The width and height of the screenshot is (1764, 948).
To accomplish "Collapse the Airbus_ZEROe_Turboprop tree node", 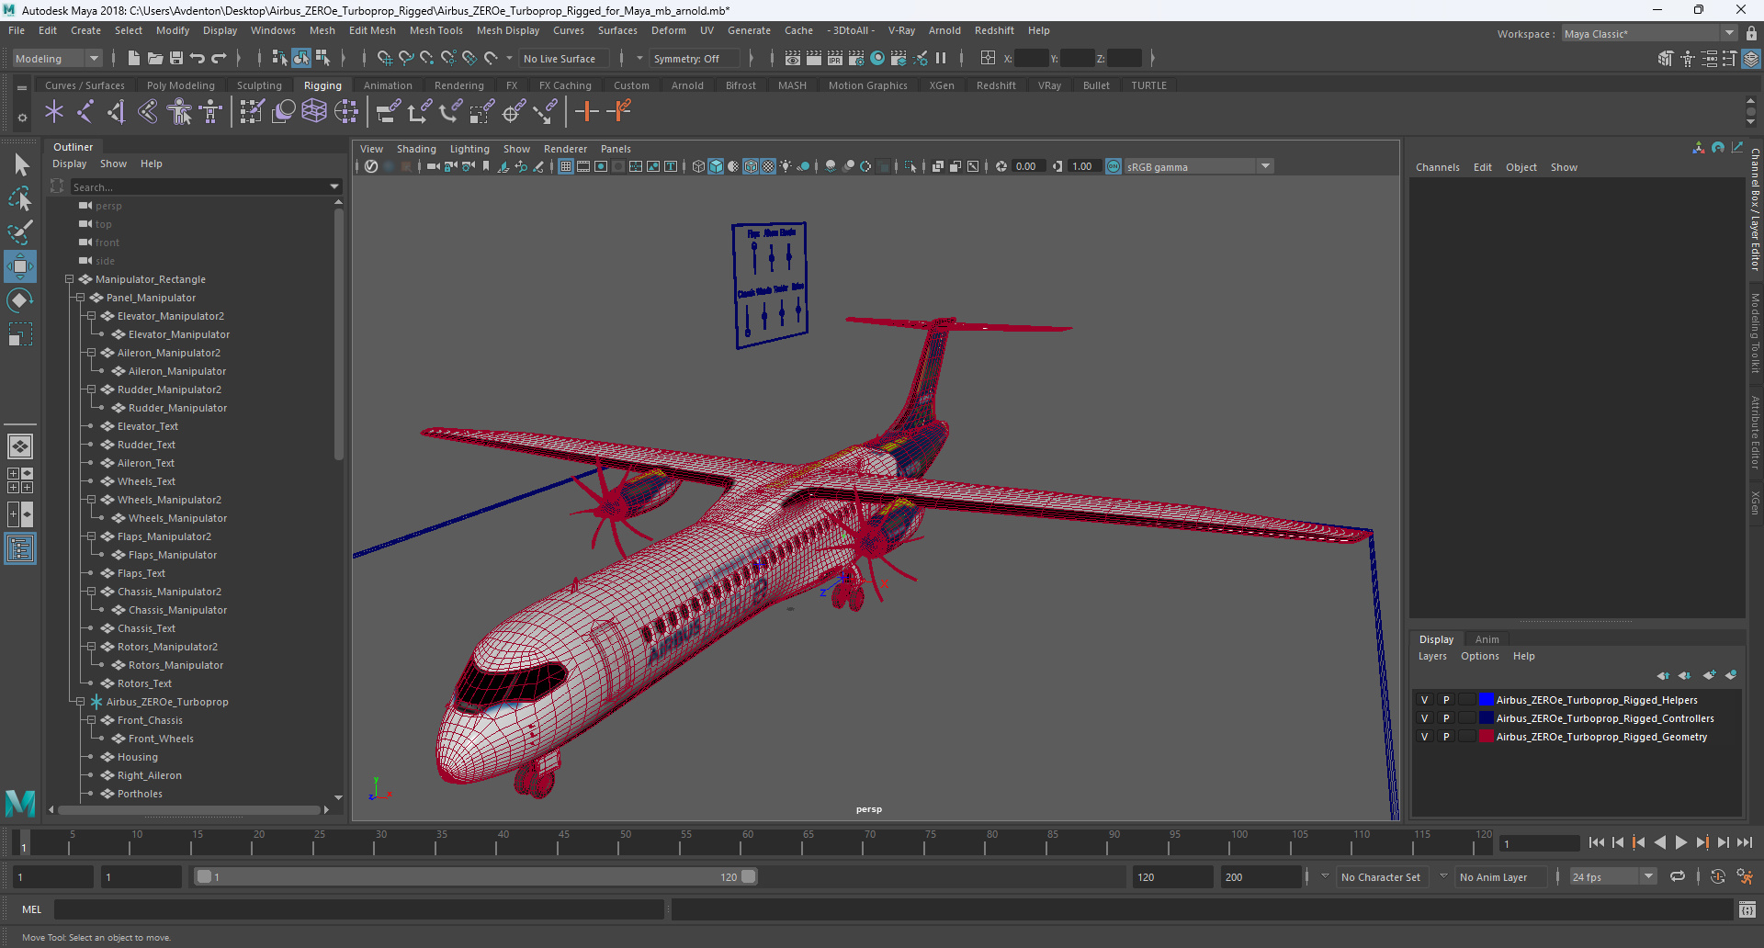I will tap(80, 702).
